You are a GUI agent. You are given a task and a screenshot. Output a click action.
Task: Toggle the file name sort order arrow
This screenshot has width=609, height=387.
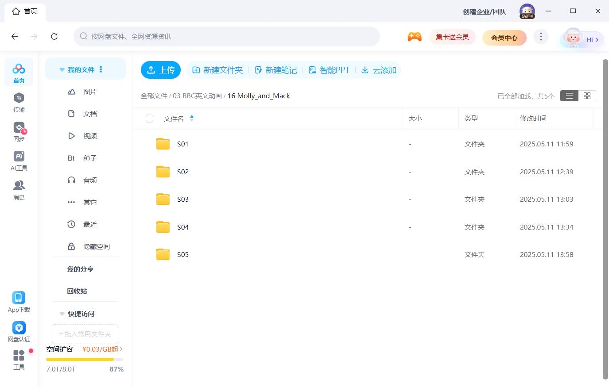click(192, 118)
